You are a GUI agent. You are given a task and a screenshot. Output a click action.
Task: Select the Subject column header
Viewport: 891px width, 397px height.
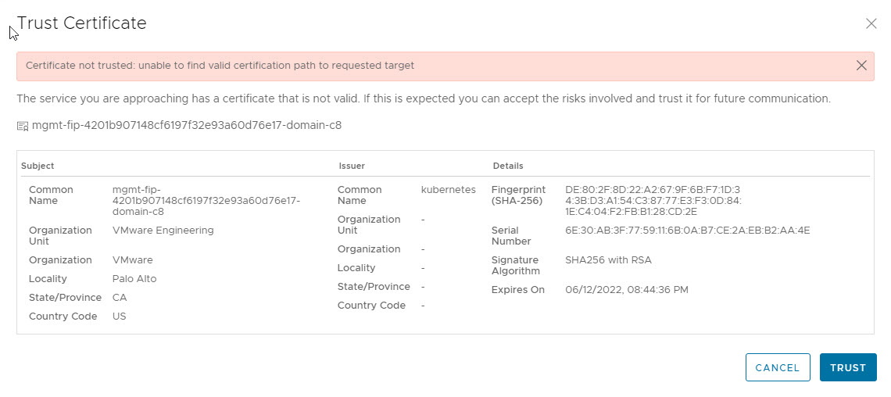[x=38, y=166]
